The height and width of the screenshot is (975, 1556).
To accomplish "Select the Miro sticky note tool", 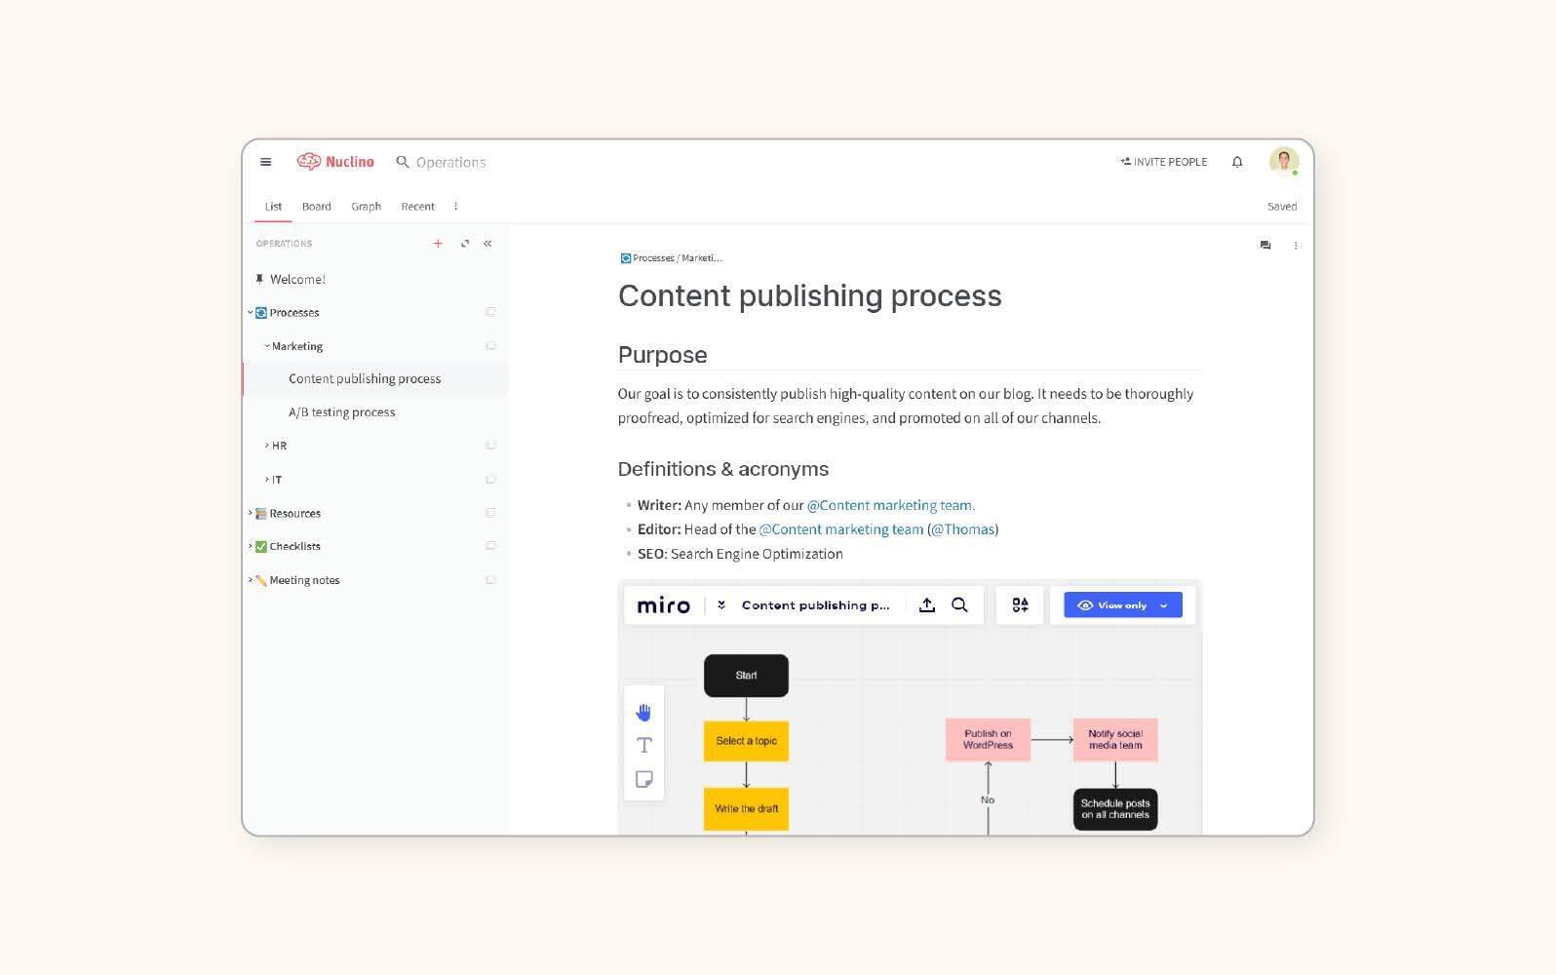I will (643, 779).
